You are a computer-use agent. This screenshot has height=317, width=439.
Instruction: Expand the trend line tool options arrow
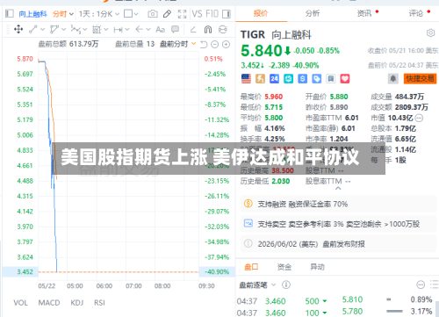click(x=43, y=29)
